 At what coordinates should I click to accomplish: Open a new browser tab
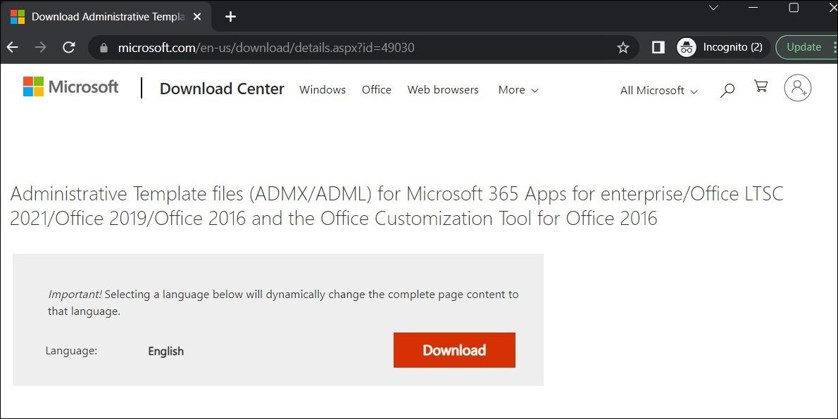pyautogui.click(x=230, y=17)
